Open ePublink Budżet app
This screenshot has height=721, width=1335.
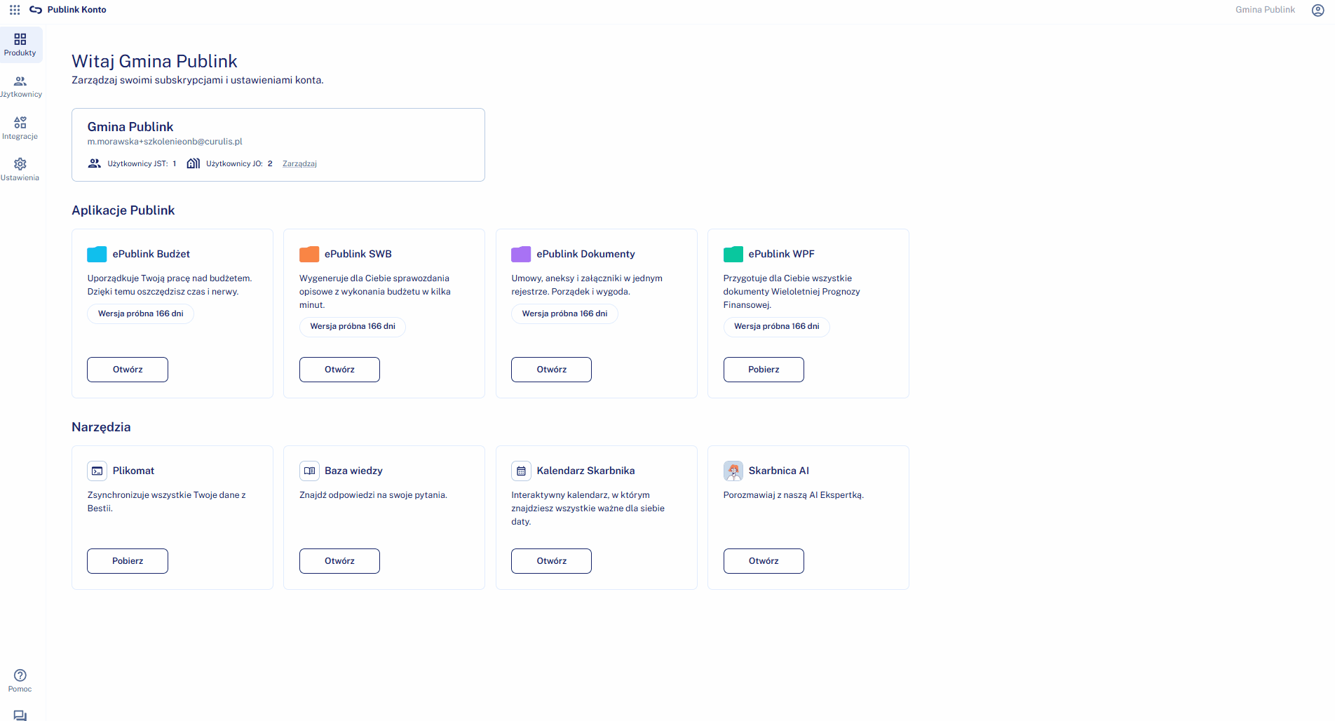pos(128,370)
